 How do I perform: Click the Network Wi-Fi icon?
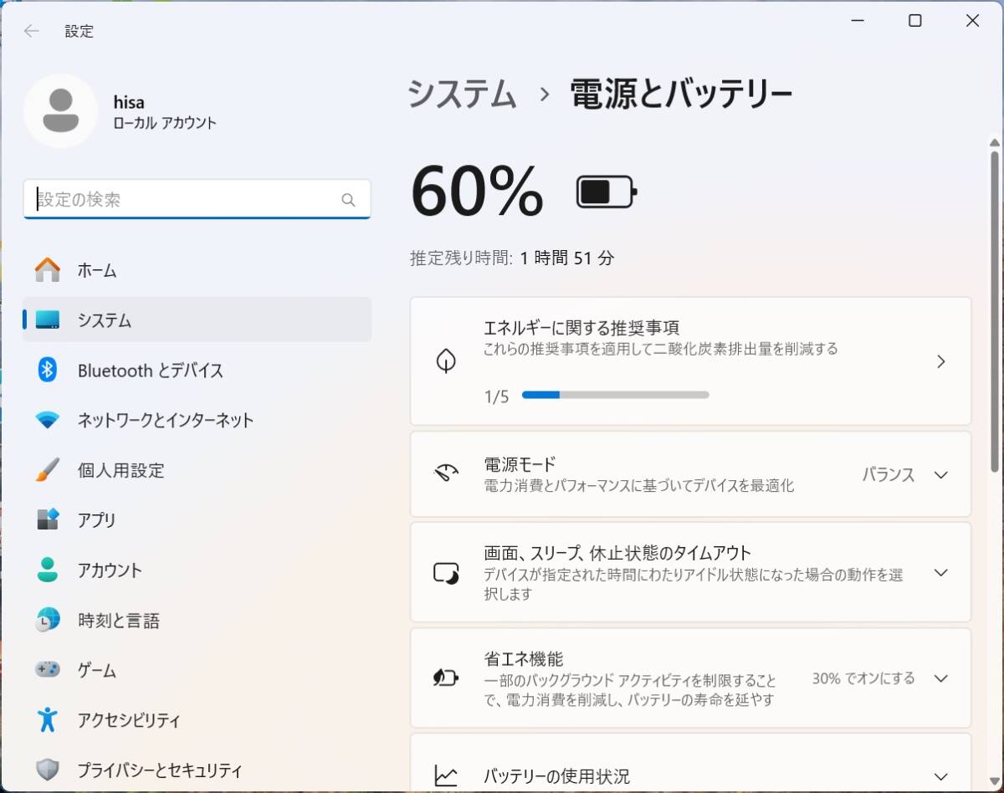point(48,420)
